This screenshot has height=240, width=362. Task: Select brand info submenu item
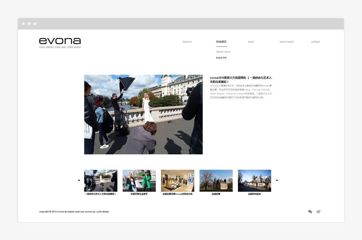221,58
